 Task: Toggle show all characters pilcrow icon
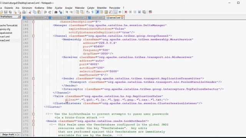click(x=92, y=12)
